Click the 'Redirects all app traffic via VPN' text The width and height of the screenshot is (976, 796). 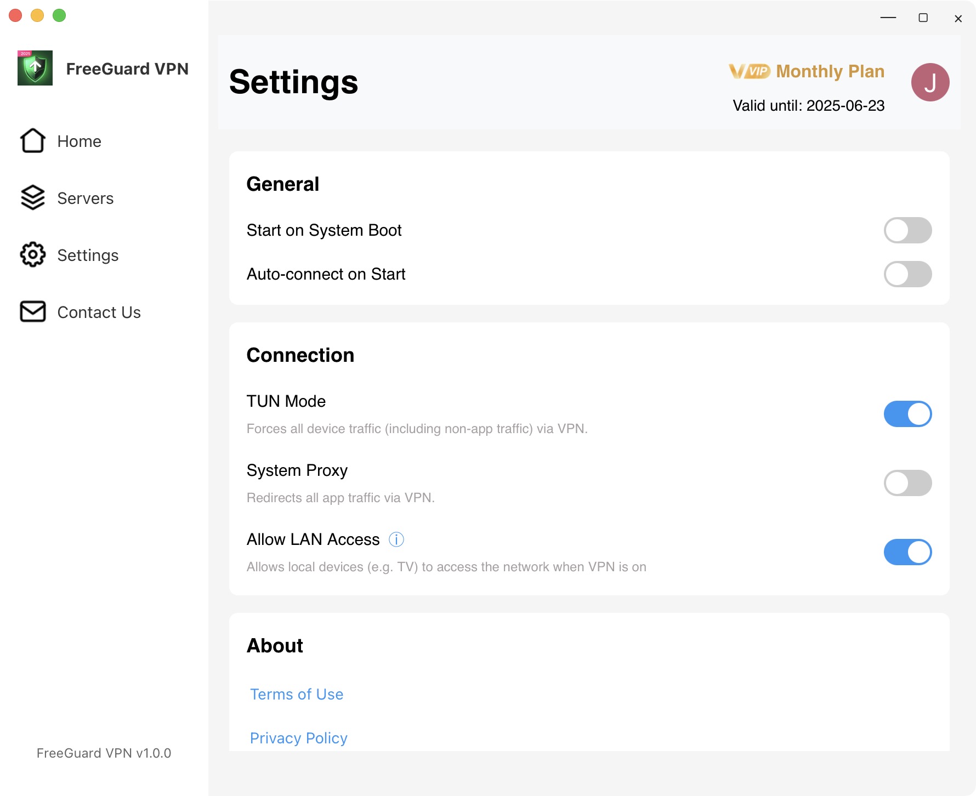click(x=341, y=498)
